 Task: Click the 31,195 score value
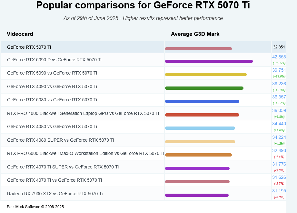[279, 191]
